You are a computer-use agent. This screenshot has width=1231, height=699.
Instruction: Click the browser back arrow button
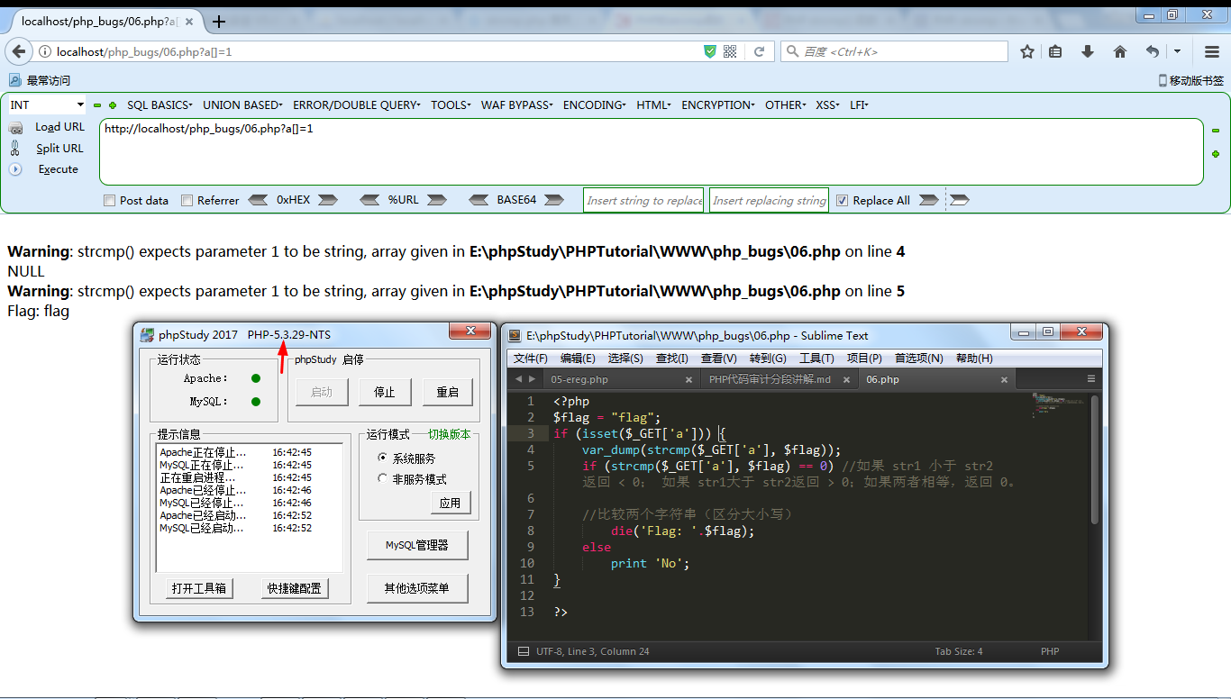(19, 52)
